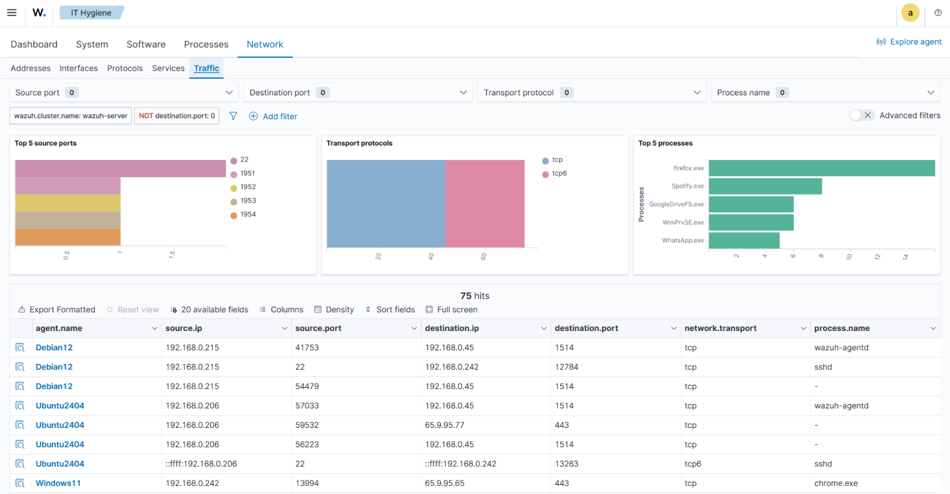Click the Add filter button
The width and height of the screenshot is (950, 494).
(x=273, y=116)
